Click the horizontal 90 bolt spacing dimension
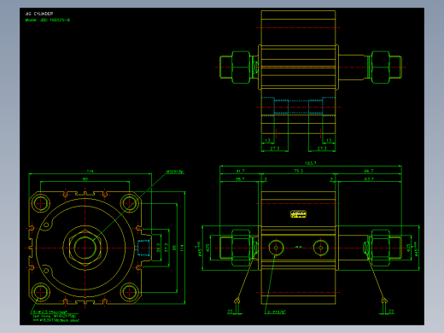The image size is (444, 333). click(x=85, y=179)
